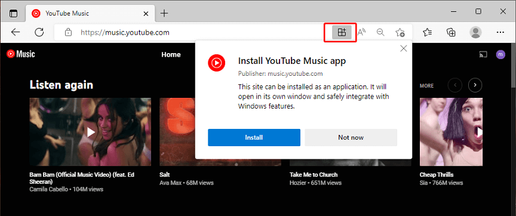Click the Publisher: music.youtube.com text
This screenshot has height=216, width=516.
pyautogui.click(x=280, y=73)
